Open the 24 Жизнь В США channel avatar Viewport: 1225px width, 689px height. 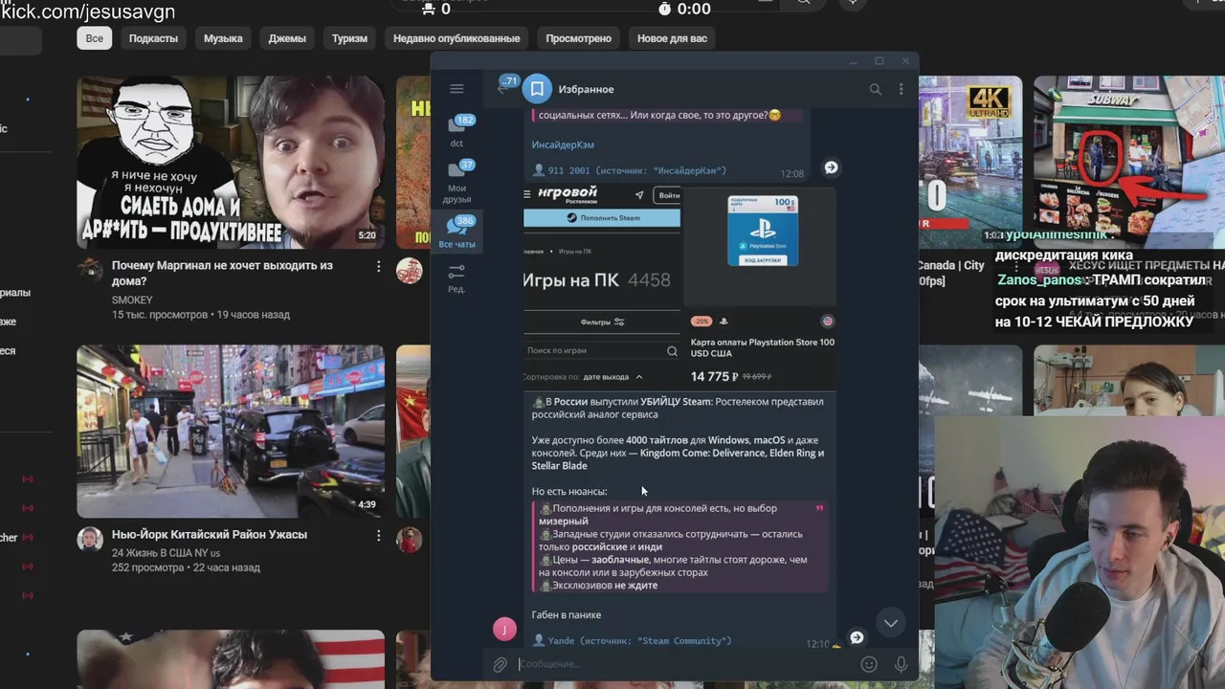tap(90, 539)
